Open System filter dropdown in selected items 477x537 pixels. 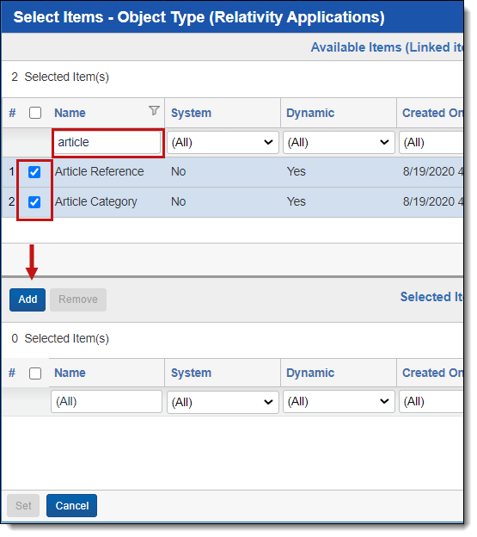(x=223, y=402)
